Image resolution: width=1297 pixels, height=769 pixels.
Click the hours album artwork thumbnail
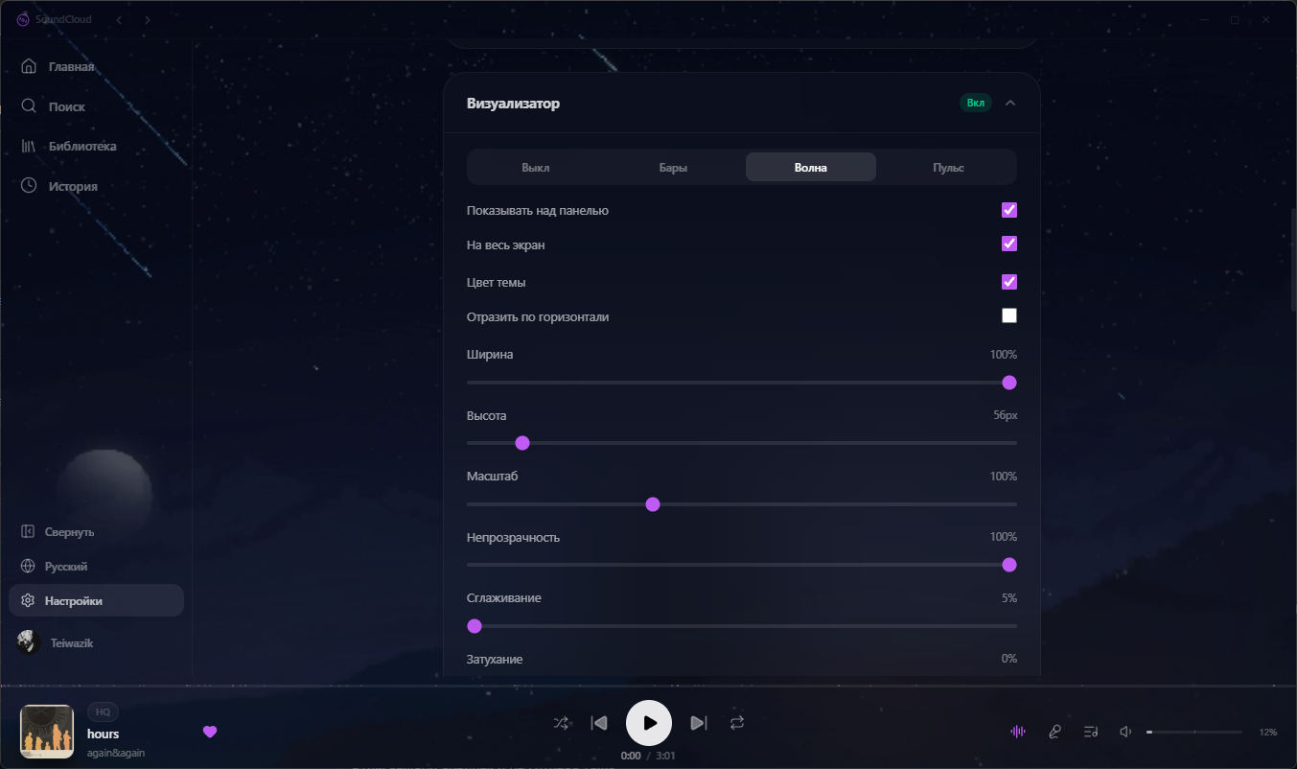point(48,732)
